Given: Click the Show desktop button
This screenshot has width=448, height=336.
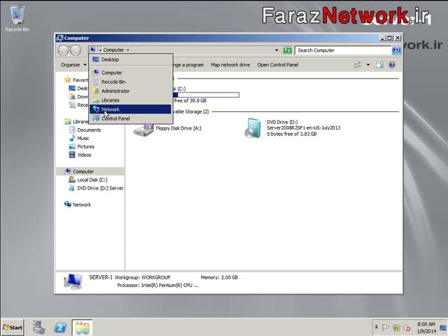Looking at the screenshot, I should [x=443, y=328].
